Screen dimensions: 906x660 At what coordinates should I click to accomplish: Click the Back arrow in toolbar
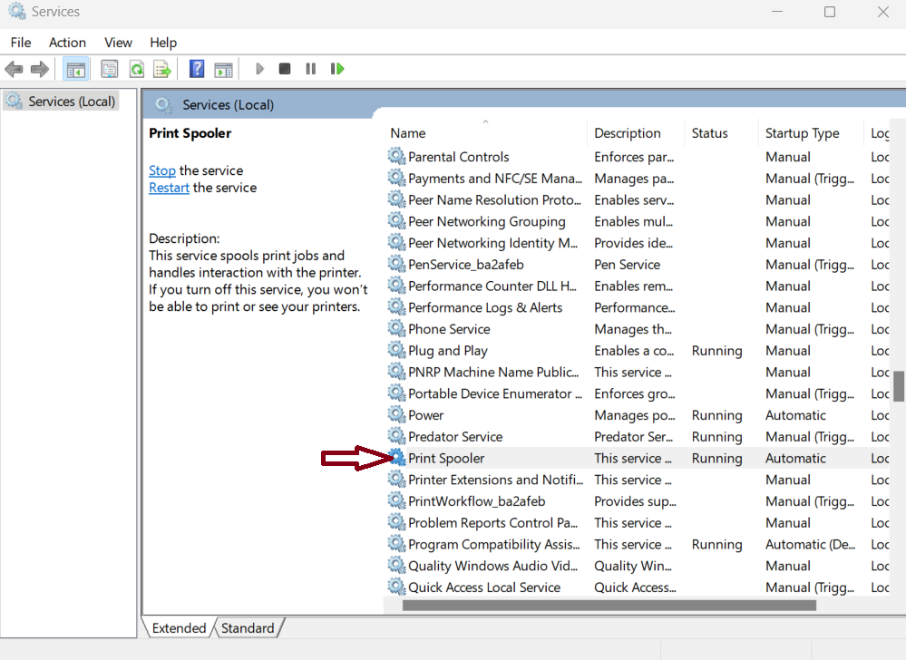(14, 69)
